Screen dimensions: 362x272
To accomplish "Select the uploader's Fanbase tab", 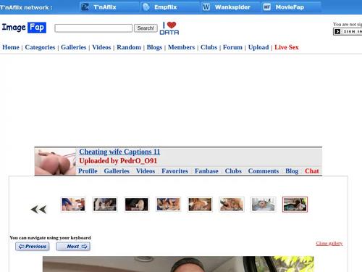I will (x=206, y=171).
